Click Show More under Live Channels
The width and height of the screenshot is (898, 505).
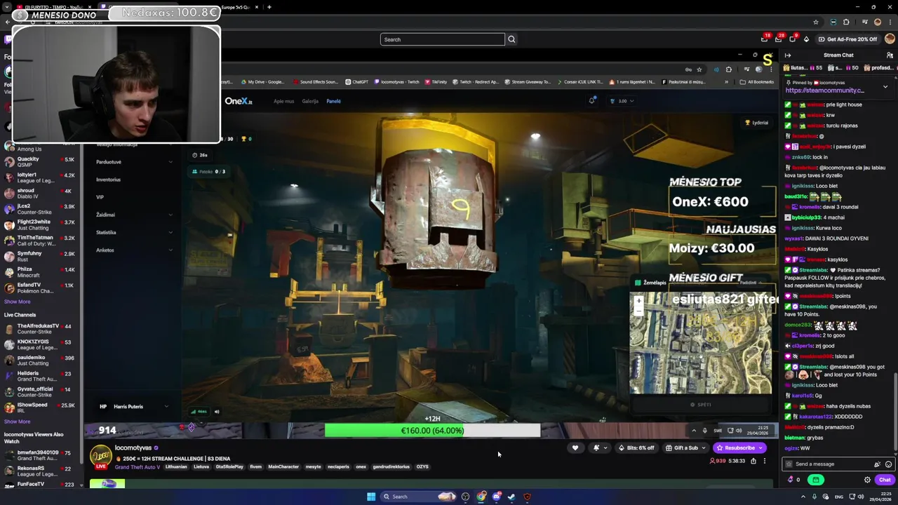(x=17, y=422)
